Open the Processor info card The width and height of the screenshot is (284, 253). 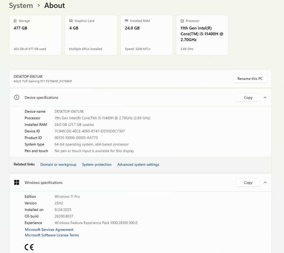pyautogui.click(x=202, y=35)
